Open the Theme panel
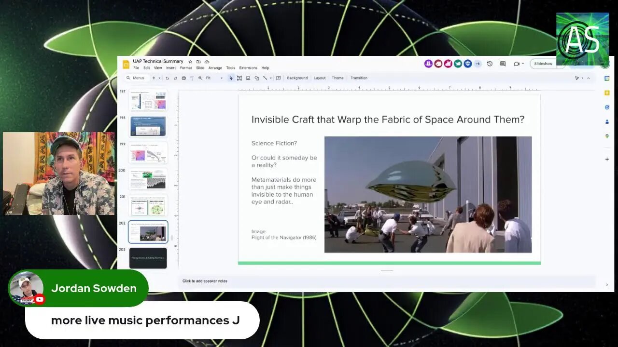Image resolution: width=618 pixels, height=347 pixels. point(337,78)
